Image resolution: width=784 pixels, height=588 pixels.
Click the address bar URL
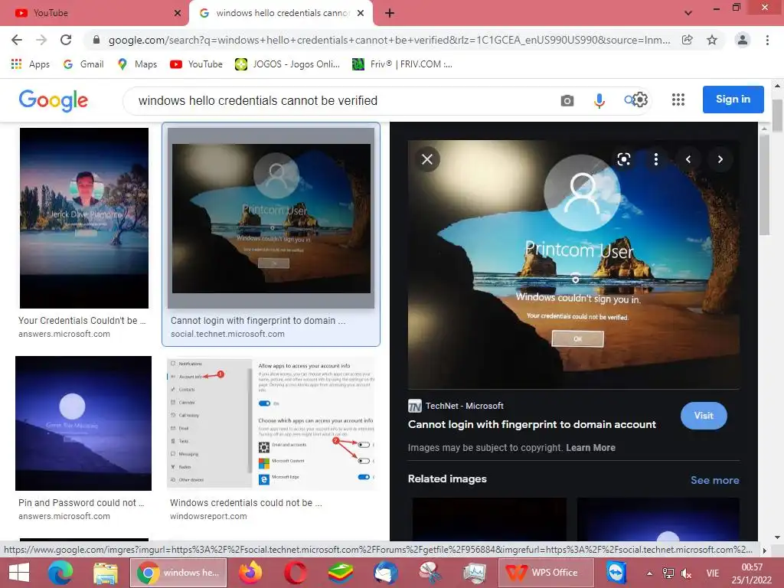[x=389, y=40]
